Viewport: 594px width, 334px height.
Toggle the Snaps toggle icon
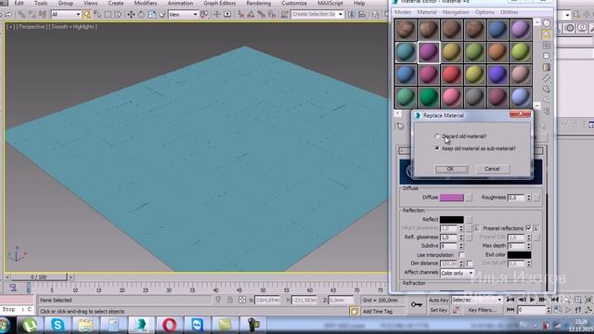click(x=241, y=15)
